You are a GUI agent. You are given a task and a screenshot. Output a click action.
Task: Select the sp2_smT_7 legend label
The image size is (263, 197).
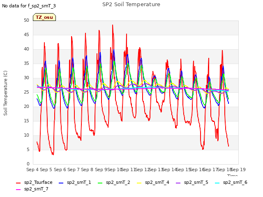[x=36, y=189]
